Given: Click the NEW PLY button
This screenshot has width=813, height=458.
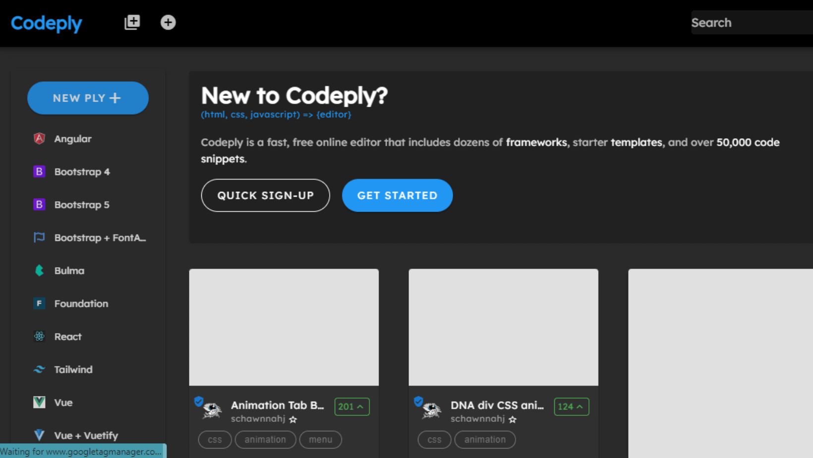Looking at the screenshot, I should (x=88, y=98).
